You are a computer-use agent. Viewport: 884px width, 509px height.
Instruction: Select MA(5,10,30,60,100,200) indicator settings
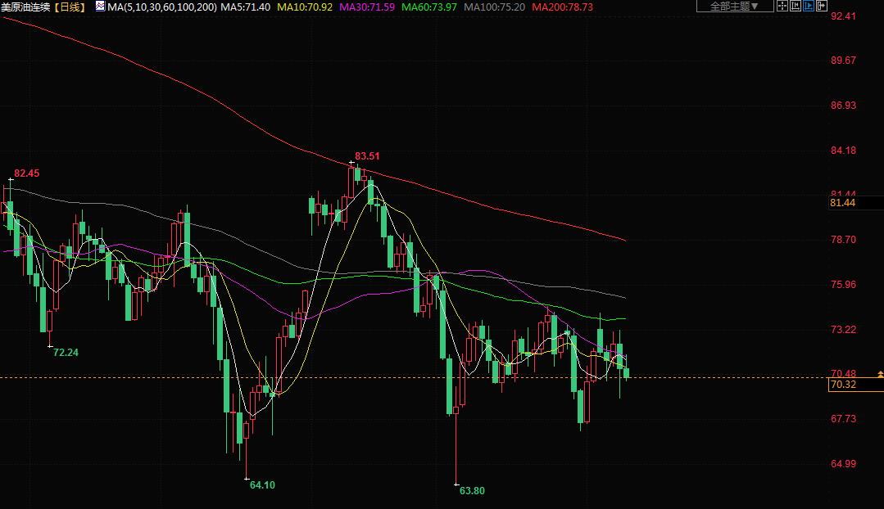pyautogui.click(x=162, y=7)
